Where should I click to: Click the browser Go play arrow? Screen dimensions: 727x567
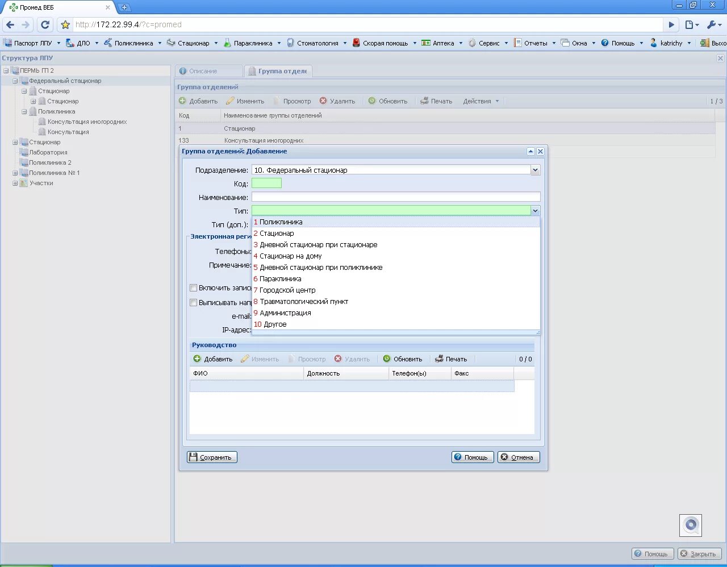coord(671,25)
